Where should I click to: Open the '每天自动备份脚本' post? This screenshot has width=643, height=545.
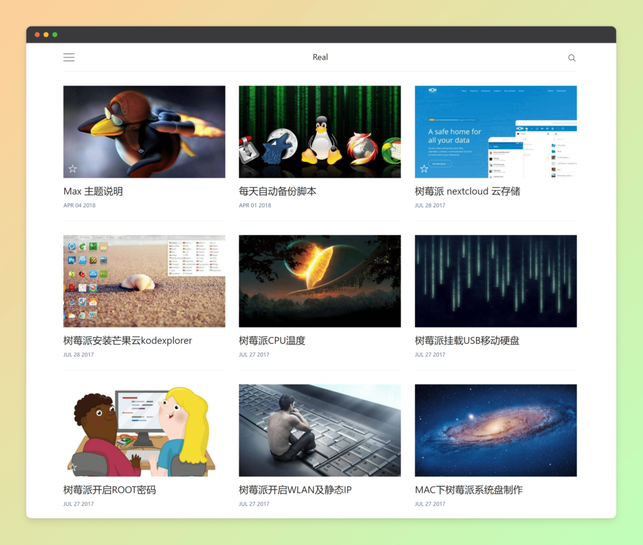[x=279, y=191]
